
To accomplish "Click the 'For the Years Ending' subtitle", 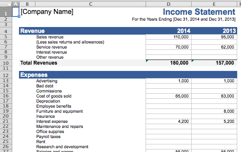I will coord(184,19).
